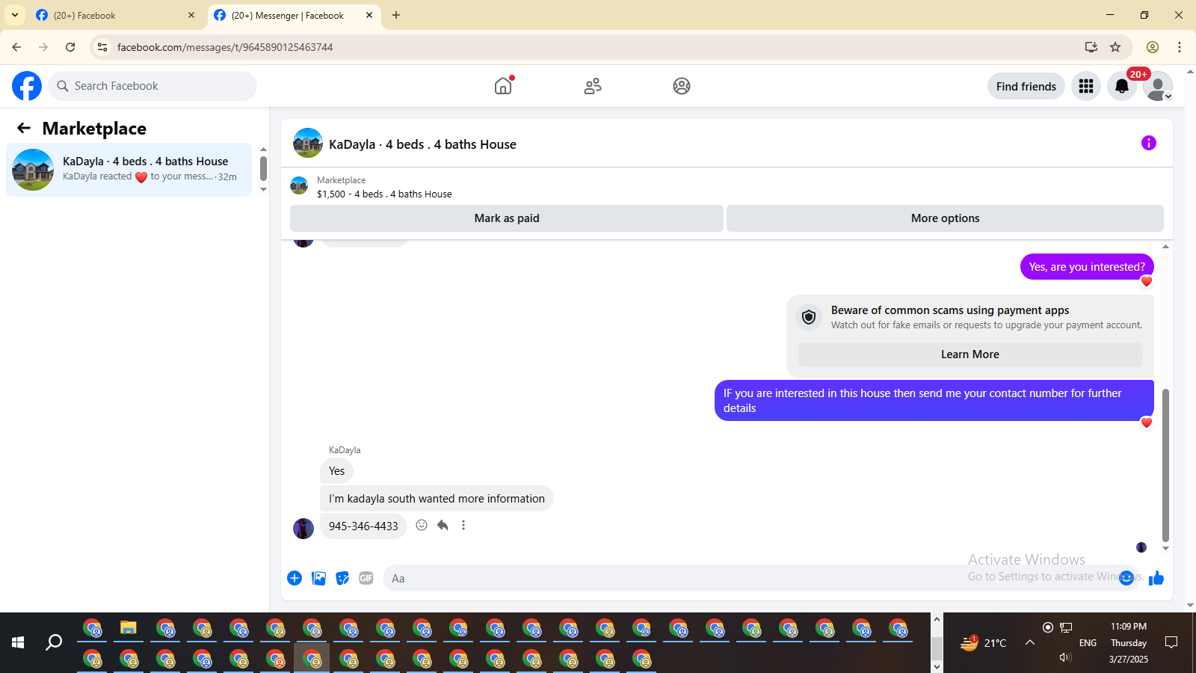Open the Facebook menu grid icon
The width and height of the screenshot is (1196, 673).
pos(1086,86)
